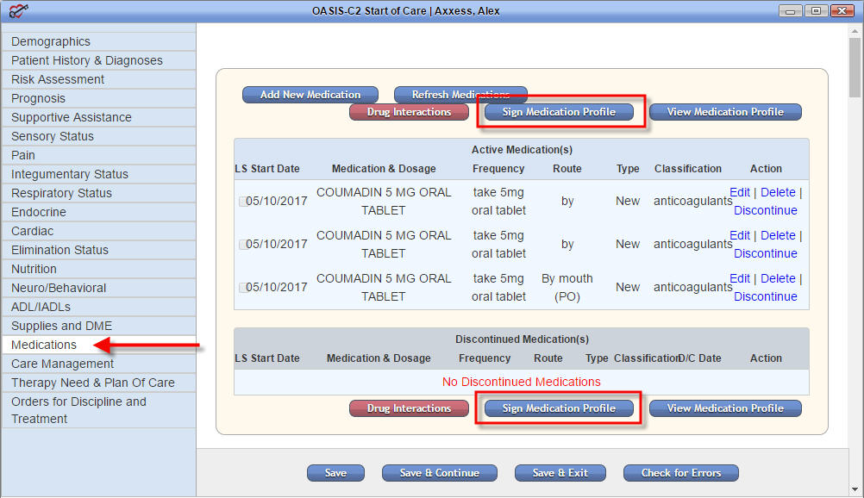864x498 pixels.
Task: Run Check for Errors
Action: (681, 473)
